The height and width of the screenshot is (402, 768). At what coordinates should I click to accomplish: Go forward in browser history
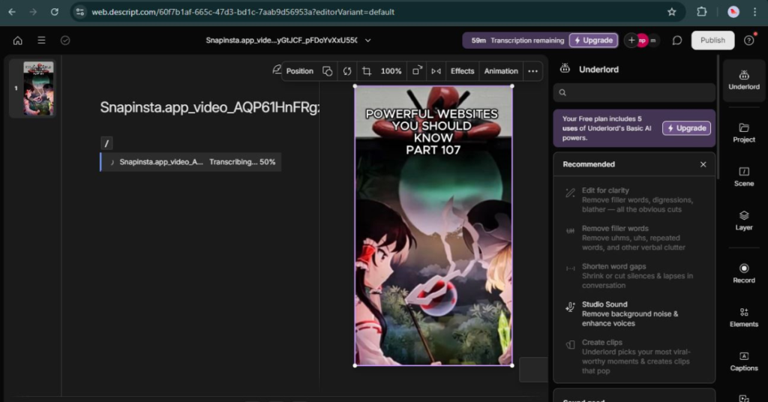point(33,12)
